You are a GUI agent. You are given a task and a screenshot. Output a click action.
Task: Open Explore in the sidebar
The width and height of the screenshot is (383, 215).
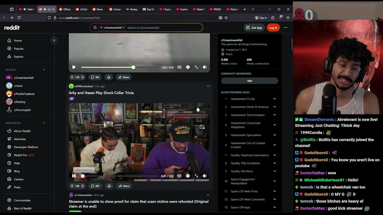tap(19, 57)
